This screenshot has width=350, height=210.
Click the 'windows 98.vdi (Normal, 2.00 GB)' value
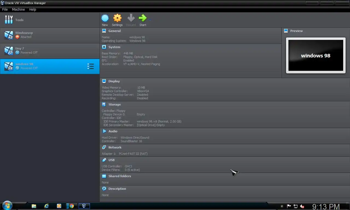(x=159, y=121)
